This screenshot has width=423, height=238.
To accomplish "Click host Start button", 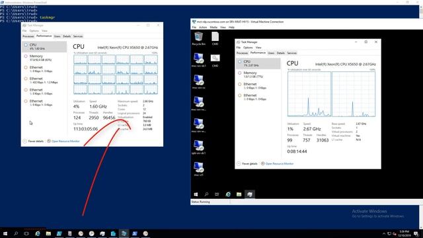I will tap(5, 233).
